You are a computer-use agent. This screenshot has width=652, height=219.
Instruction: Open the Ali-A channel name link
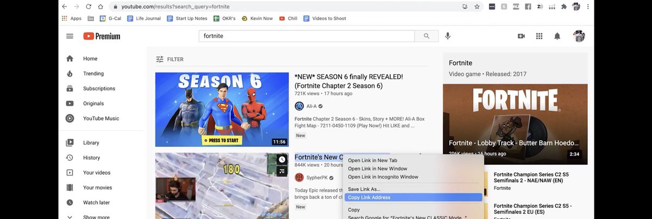tap(311, 106)
